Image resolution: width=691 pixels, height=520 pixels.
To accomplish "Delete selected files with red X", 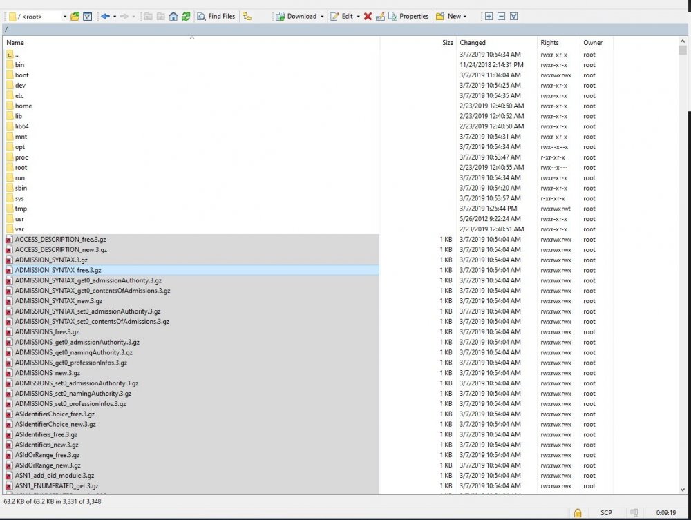I will click(368, 17).
